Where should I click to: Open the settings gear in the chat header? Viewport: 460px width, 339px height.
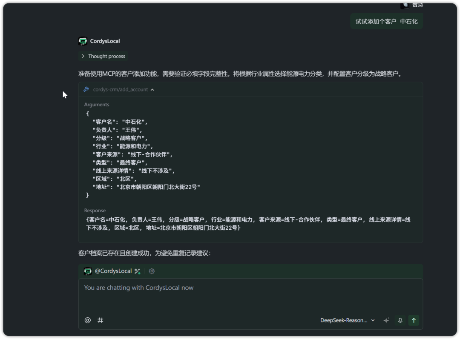pos(152,271)
